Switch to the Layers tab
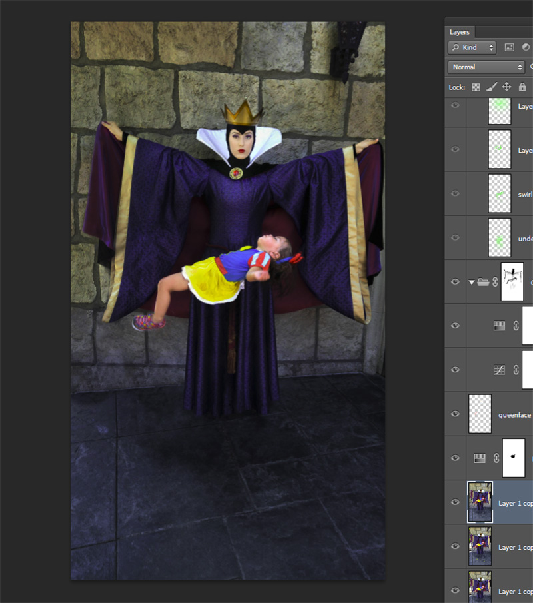 point(460,32)
